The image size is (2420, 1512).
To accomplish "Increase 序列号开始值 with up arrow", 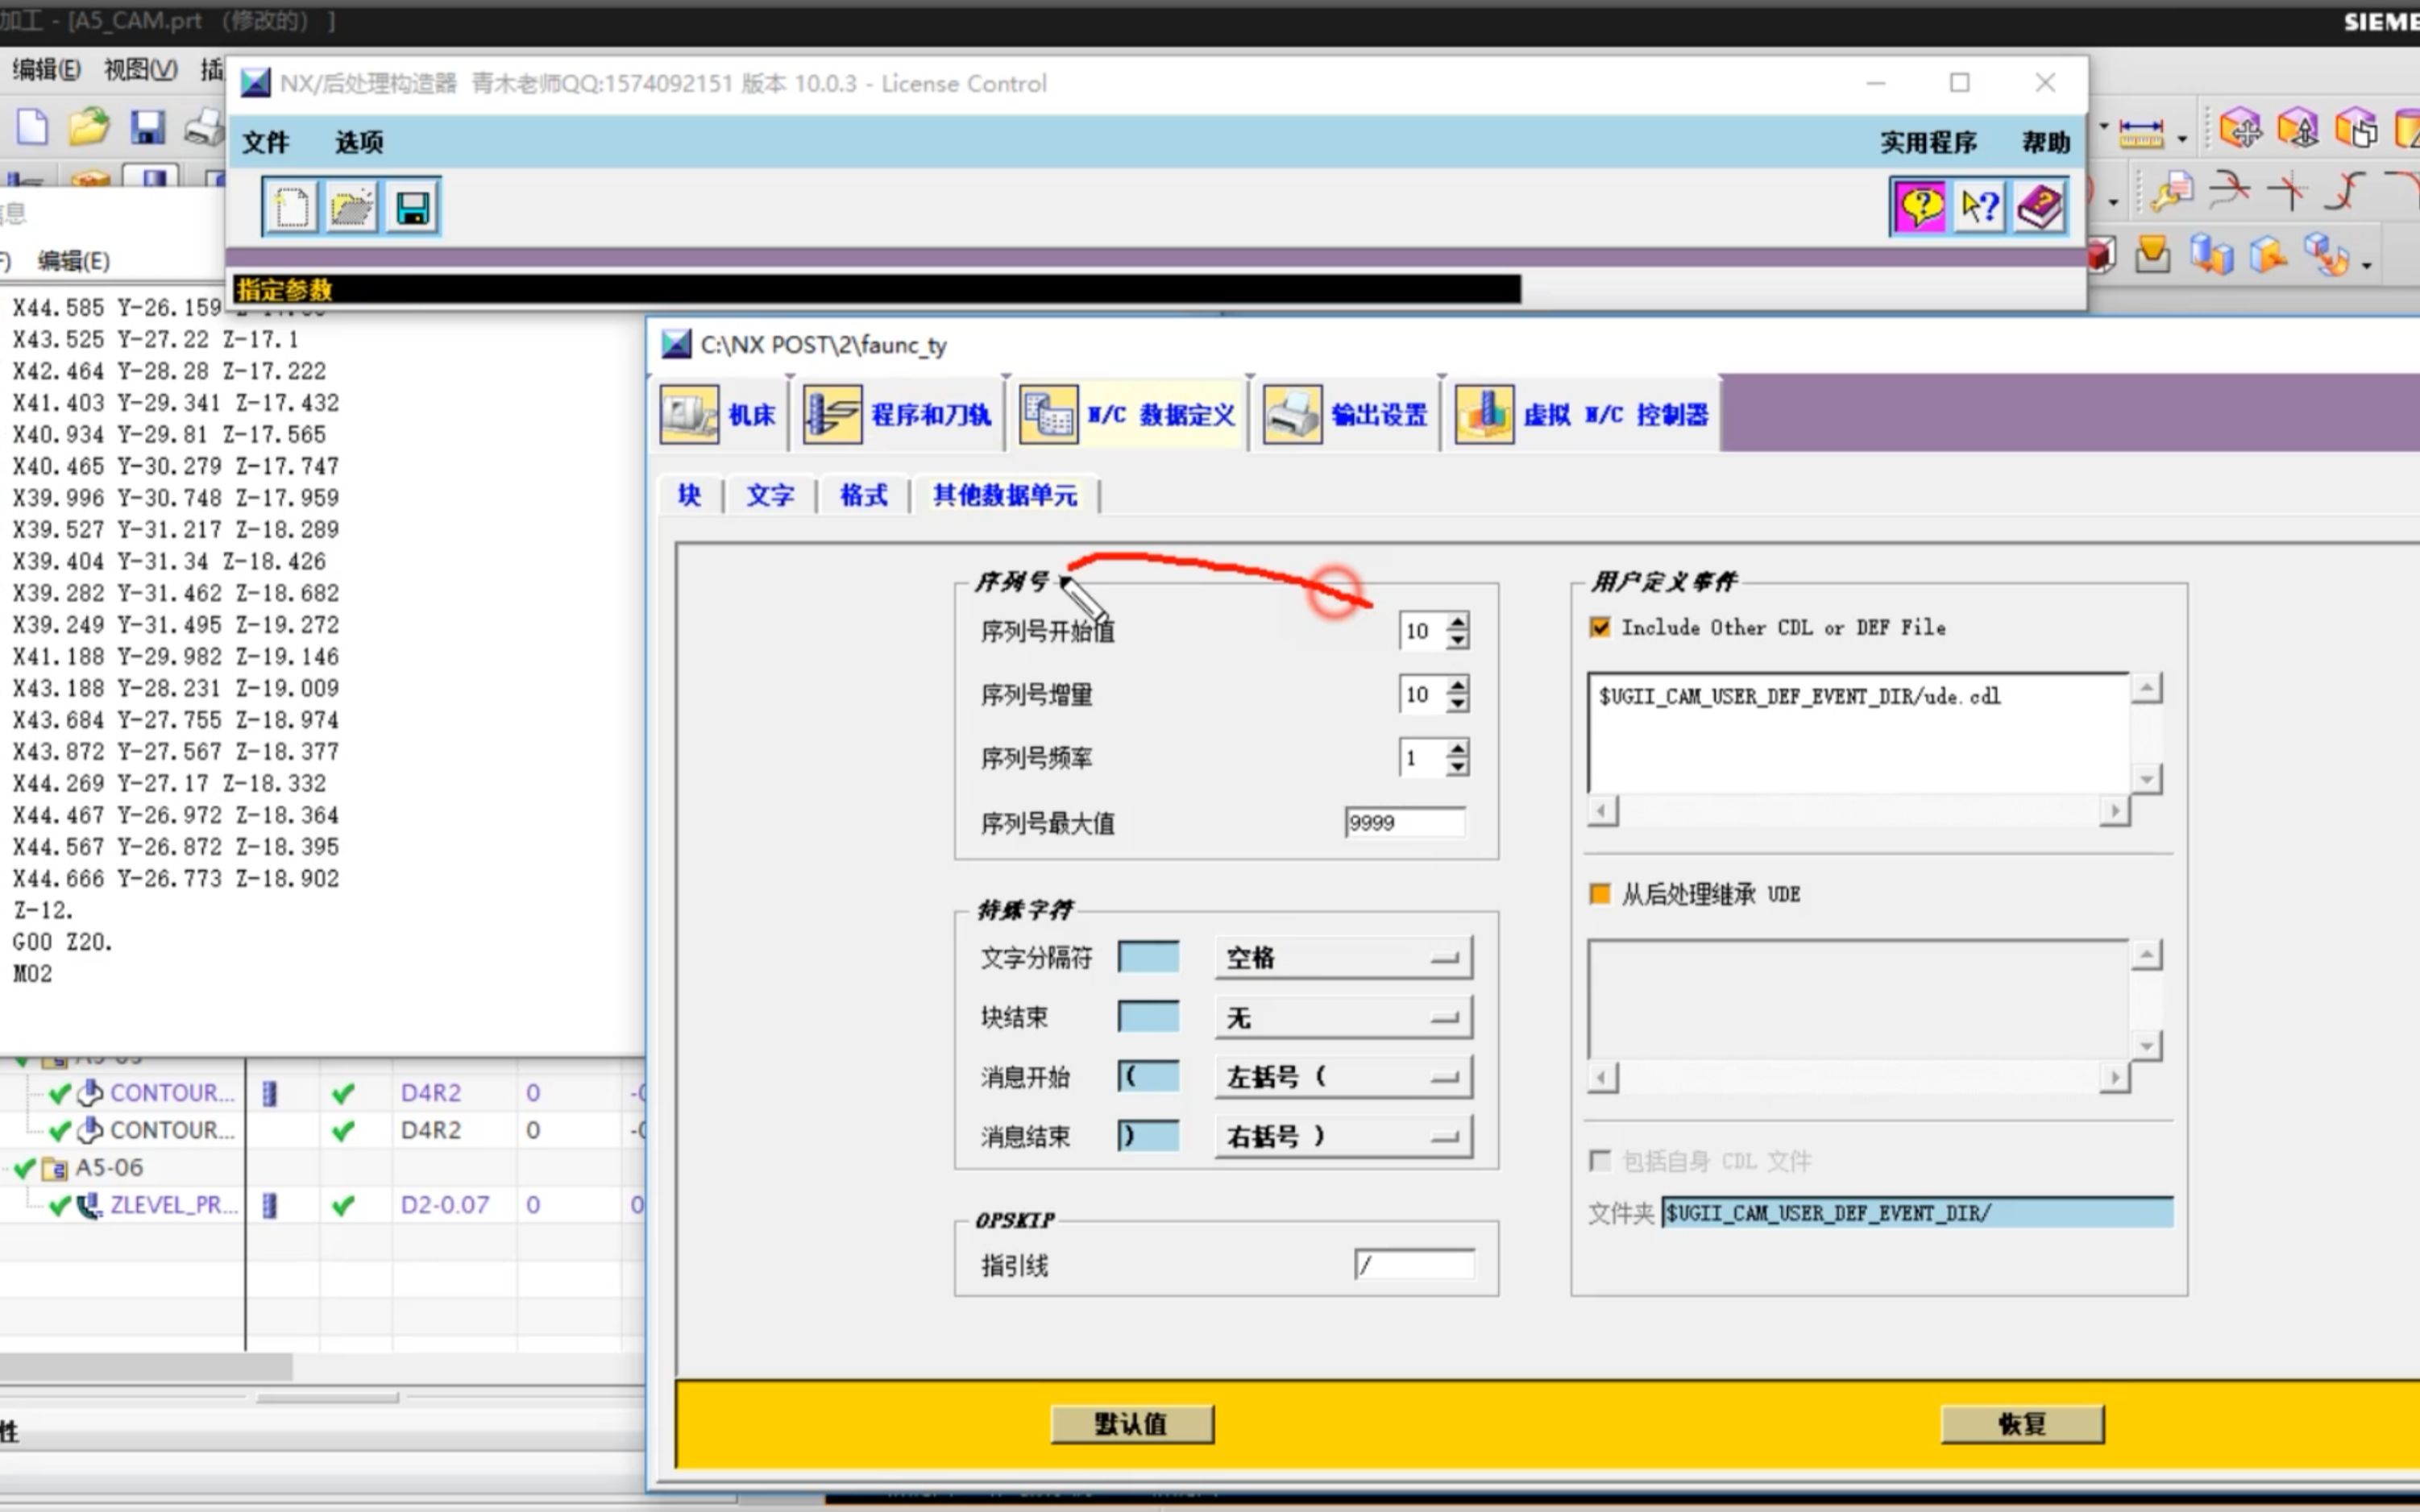I will [1459, 622].
